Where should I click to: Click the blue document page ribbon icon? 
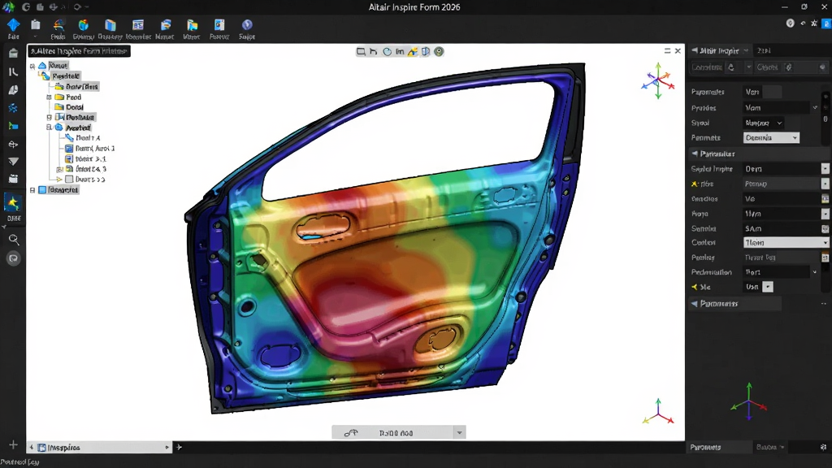[219, 24]
